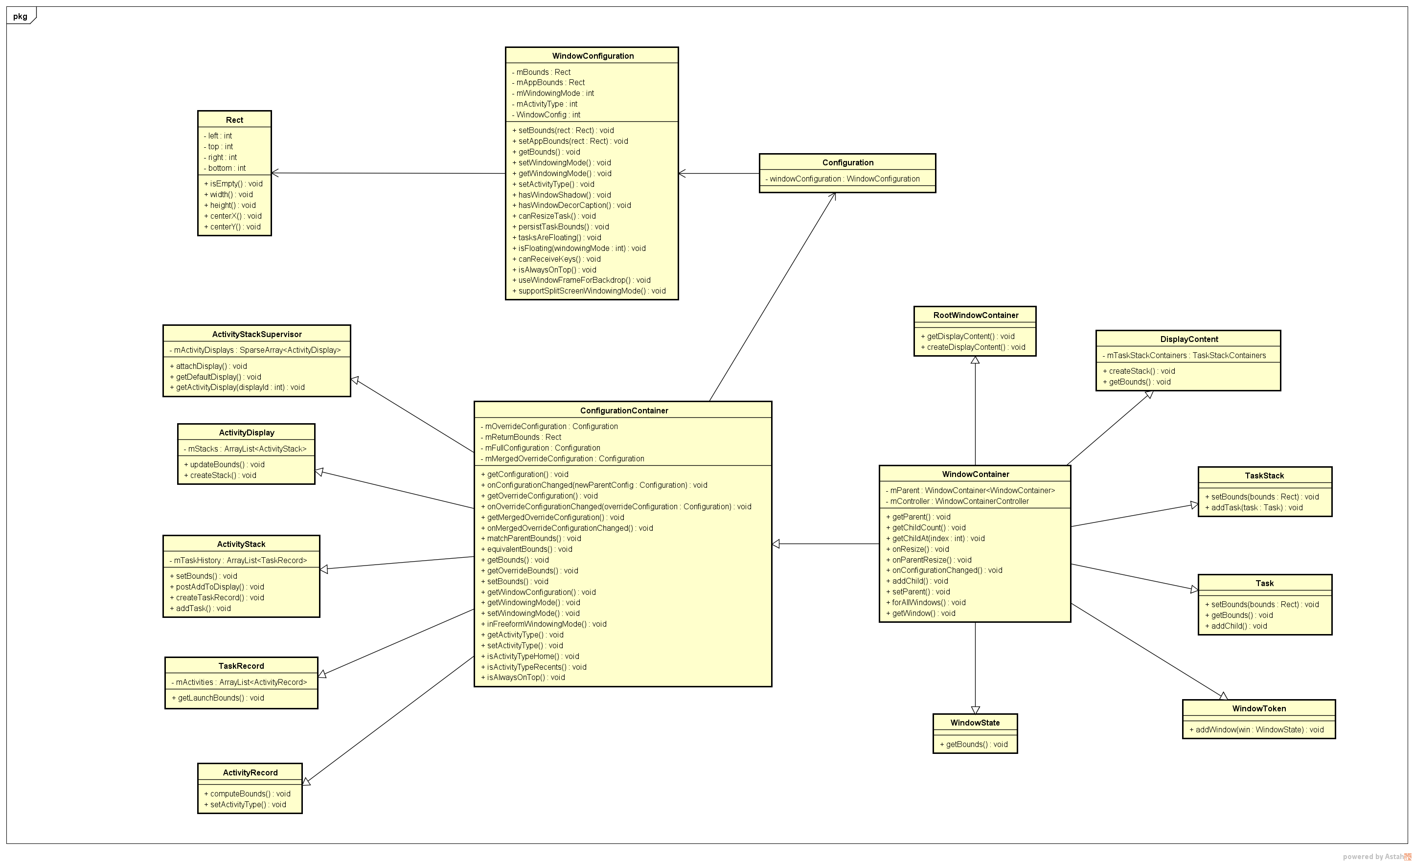Select onOverrideConfigurationChanged method
Screen dimensions: 1414x863
click(616, 507)
